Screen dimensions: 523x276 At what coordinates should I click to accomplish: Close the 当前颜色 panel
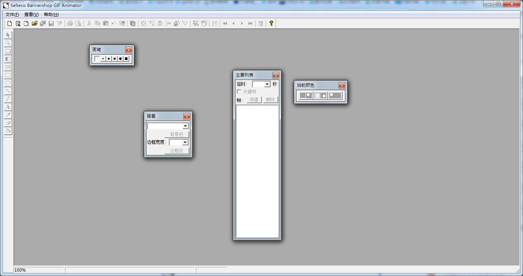tap(342, 86)
